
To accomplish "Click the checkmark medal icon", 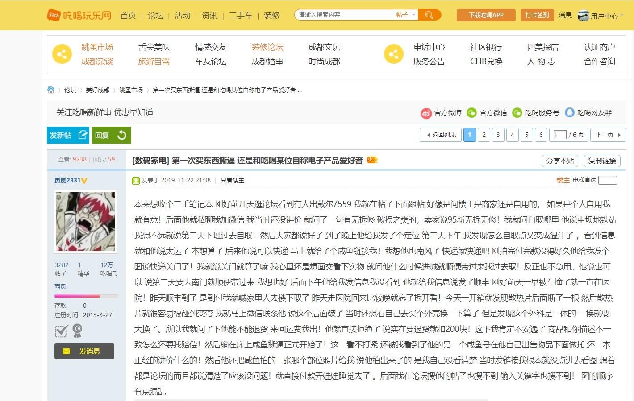I will pos(61,331).
